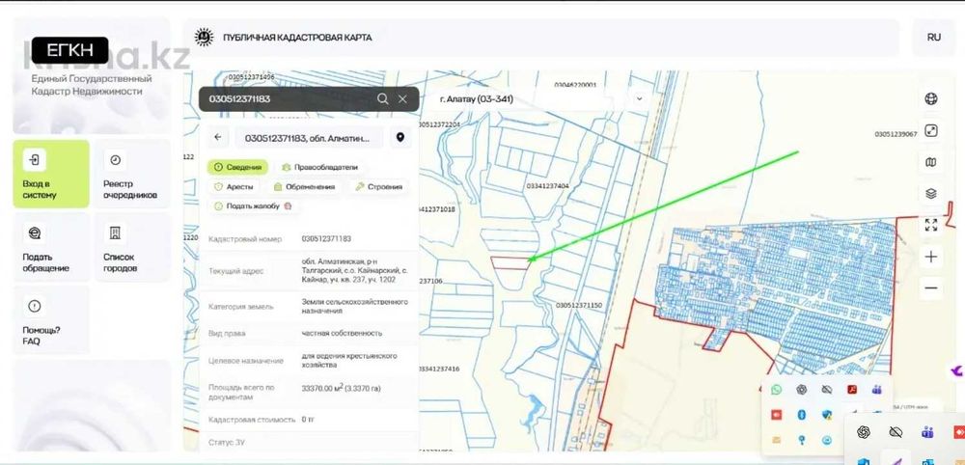This screenshot has width=965, height=465.
Task: Click map label 030512372204
Action: coord(439,124)
